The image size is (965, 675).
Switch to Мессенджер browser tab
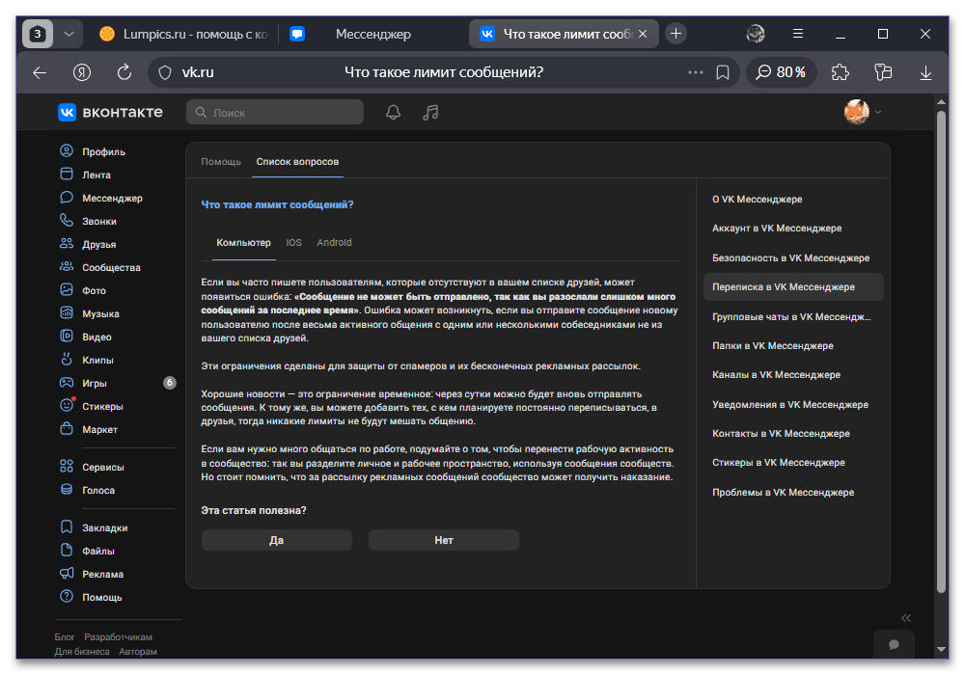pyautogui.click(x=372, y=34)
